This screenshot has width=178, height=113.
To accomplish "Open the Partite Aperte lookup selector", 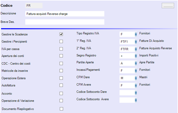I will (x=136, y=63).
